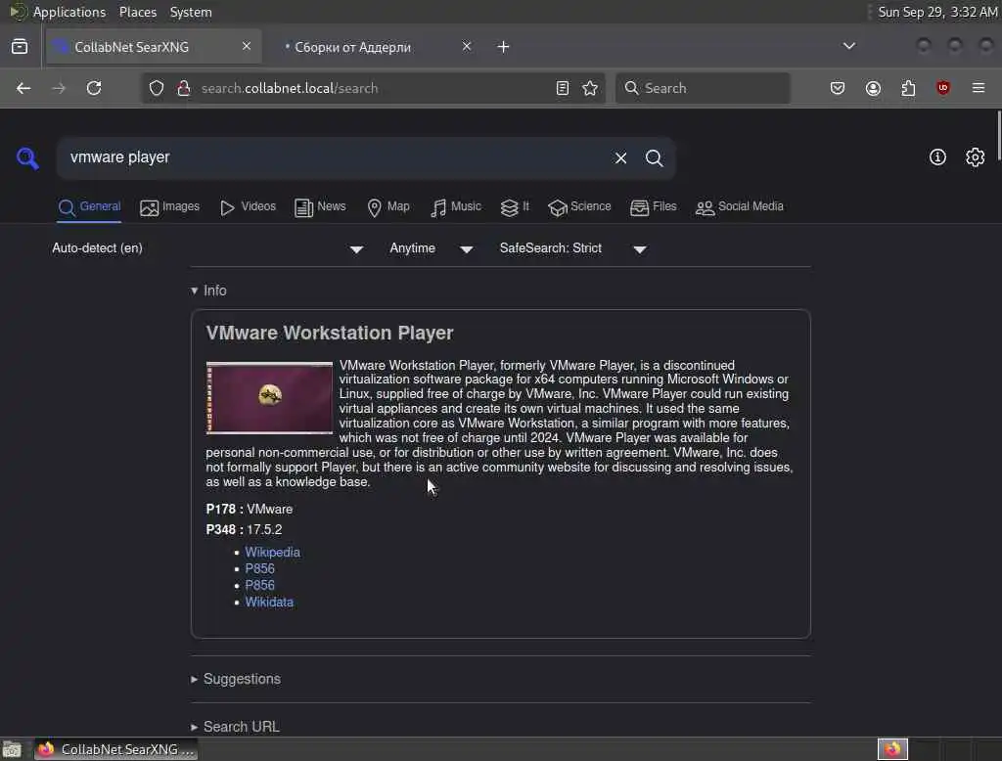Screen dimensions: 1002x761
Task: Click the SearXNG magnifier logo
Action: (27, 157)
